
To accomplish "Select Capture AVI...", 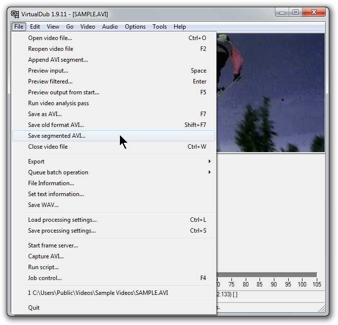I will [x=113, y=256].
